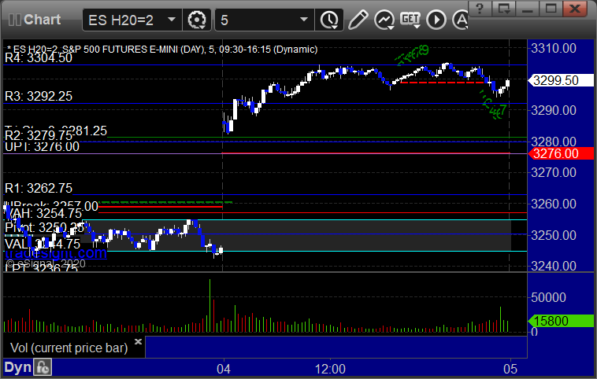The image size is (597, 379).
Task: Close the Chart window
Action: coord(574,9)
